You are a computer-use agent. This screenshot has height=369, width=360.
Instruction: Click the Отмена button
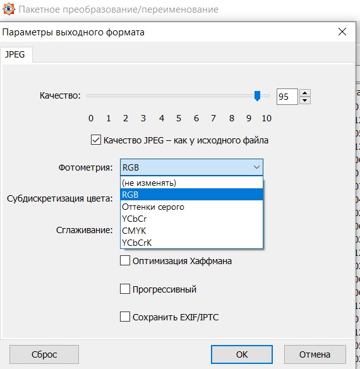[x=315, y=354]
